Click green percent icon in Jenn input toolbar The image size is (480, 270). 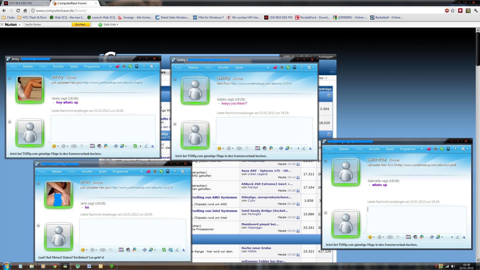pyautogui.click(x=164, y=250)
